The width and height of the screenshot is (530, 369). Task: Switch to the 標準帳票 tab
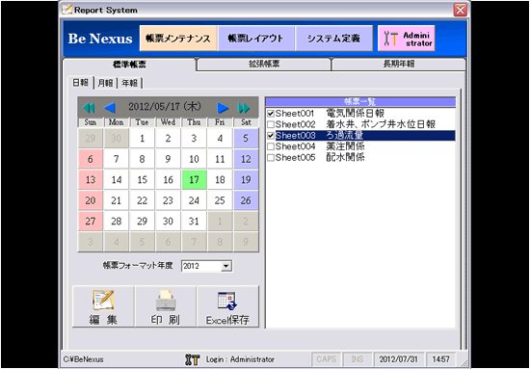[129, 65]
